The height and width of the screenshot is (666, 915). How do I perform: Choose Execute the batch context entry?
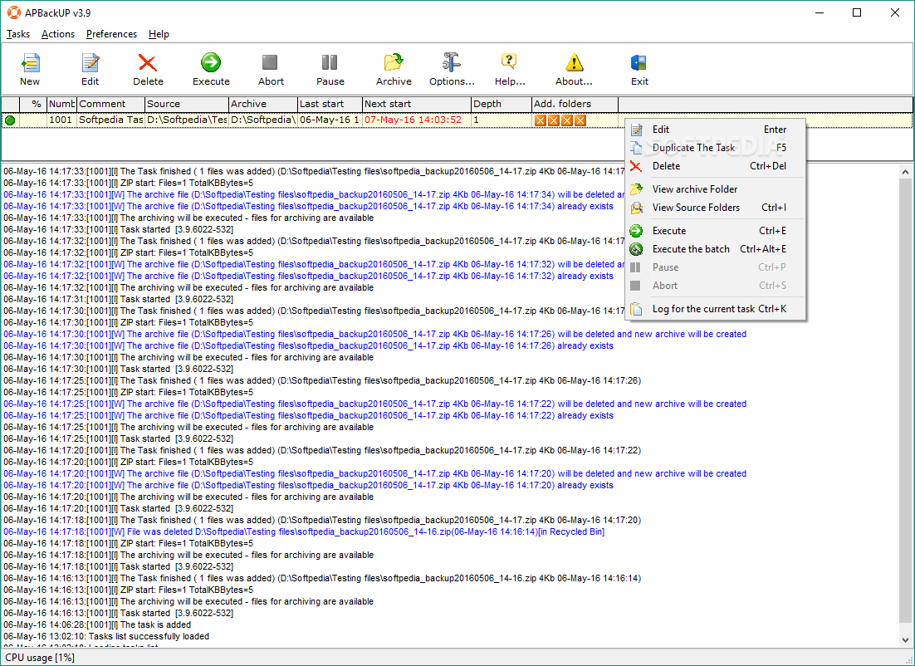pos(716,248)
